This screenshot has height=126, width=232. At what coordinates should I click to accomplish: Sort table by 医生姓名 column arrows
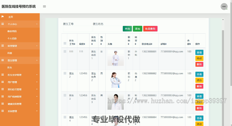92,44
